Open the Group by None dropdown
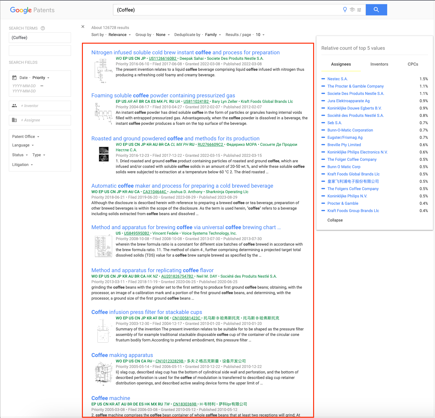Viewport: 435px width, 418px height. (x=163, y=35)
